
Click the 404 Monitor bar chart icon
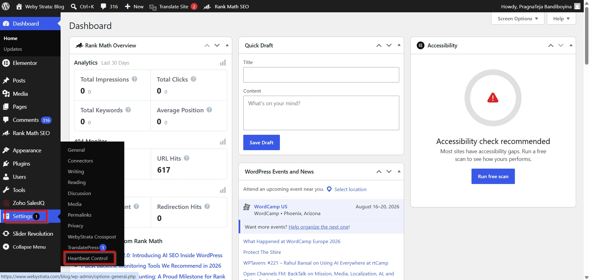(x=223, y=142)
